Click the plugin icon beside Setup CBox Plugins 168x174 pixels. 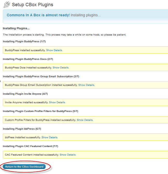(7, 5)
